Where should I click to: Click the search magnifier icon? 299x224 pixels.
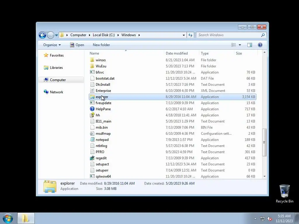(263, 35)
